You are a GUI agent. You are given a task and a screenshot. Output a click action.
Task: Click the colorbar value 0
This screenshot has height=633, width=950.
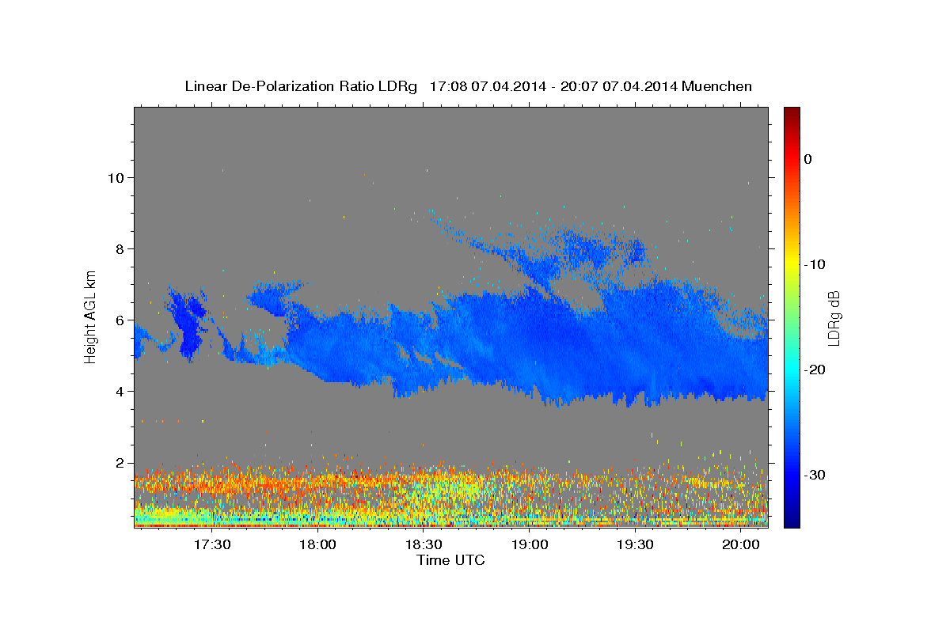(807, 159)
